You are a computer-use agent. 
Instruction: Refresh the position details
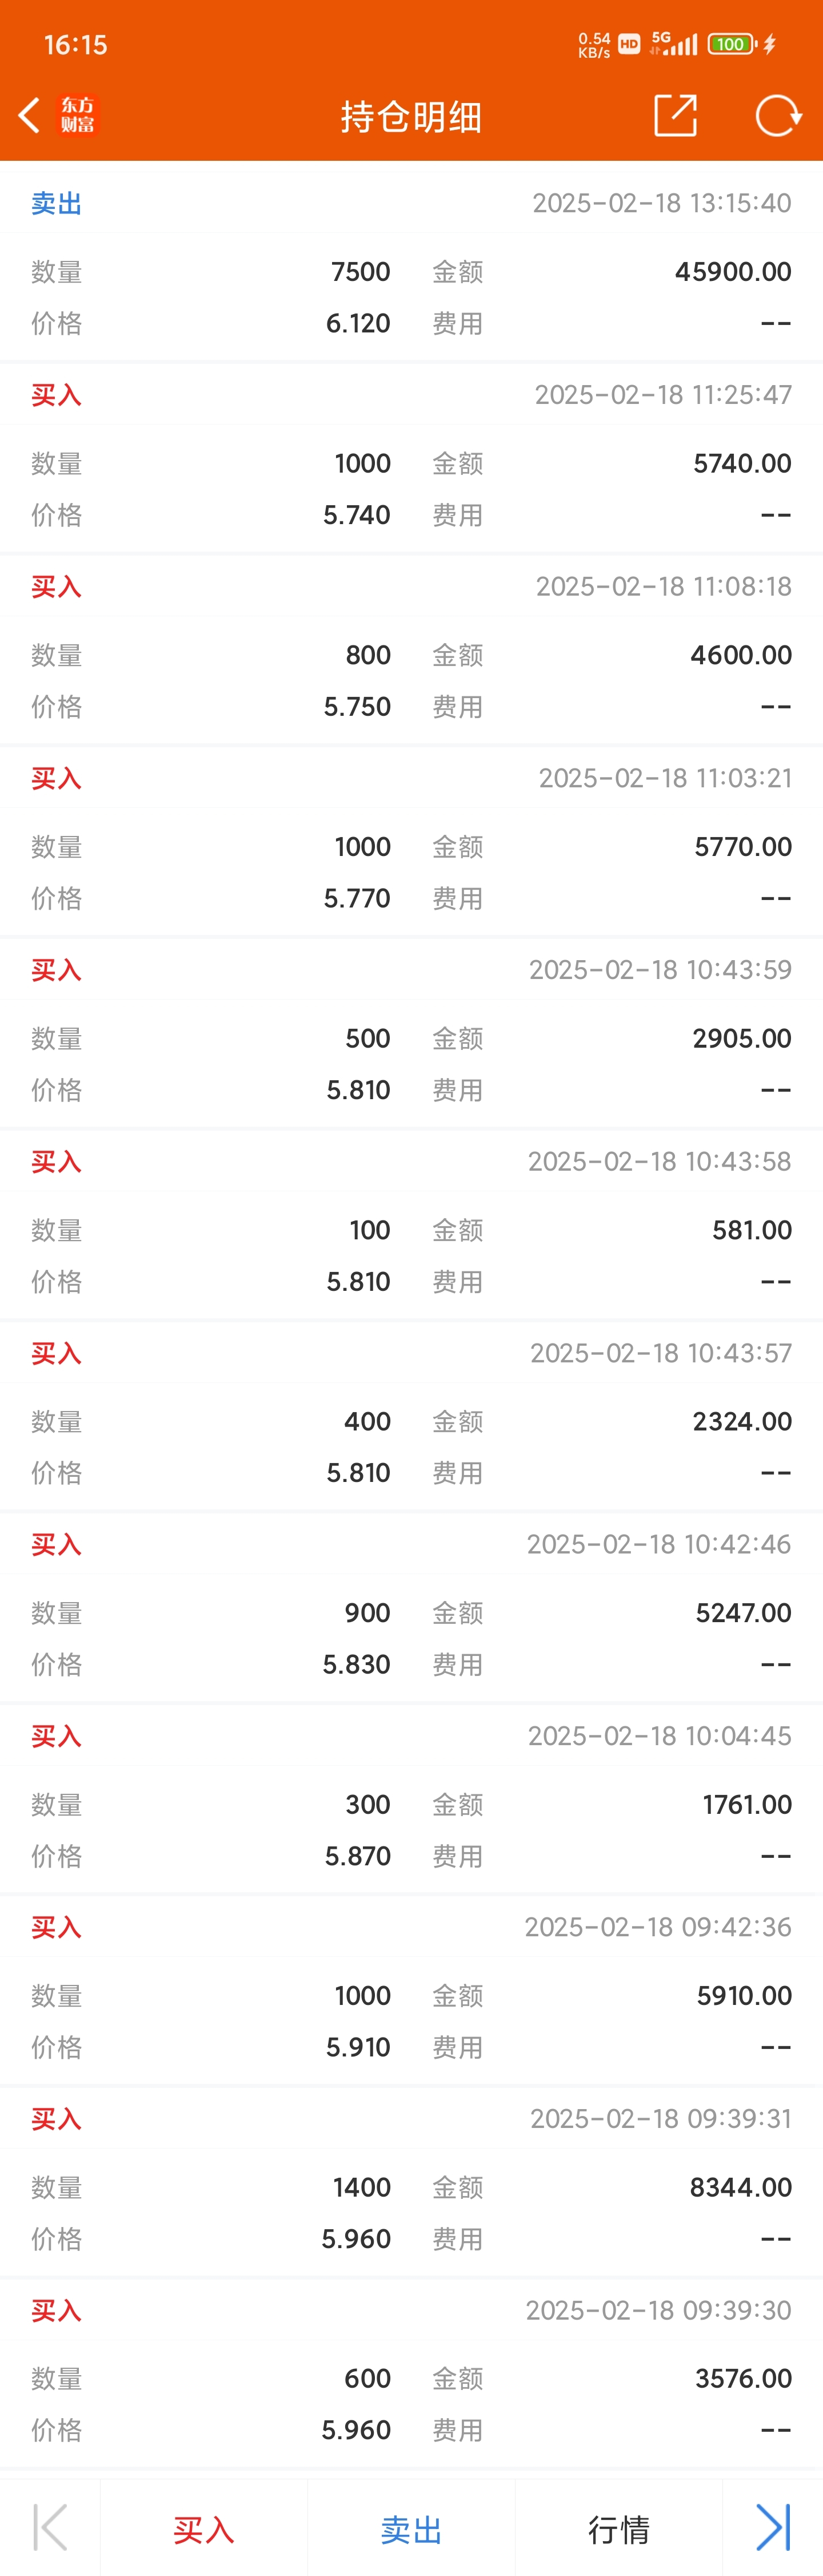click(x=778, y=116)
